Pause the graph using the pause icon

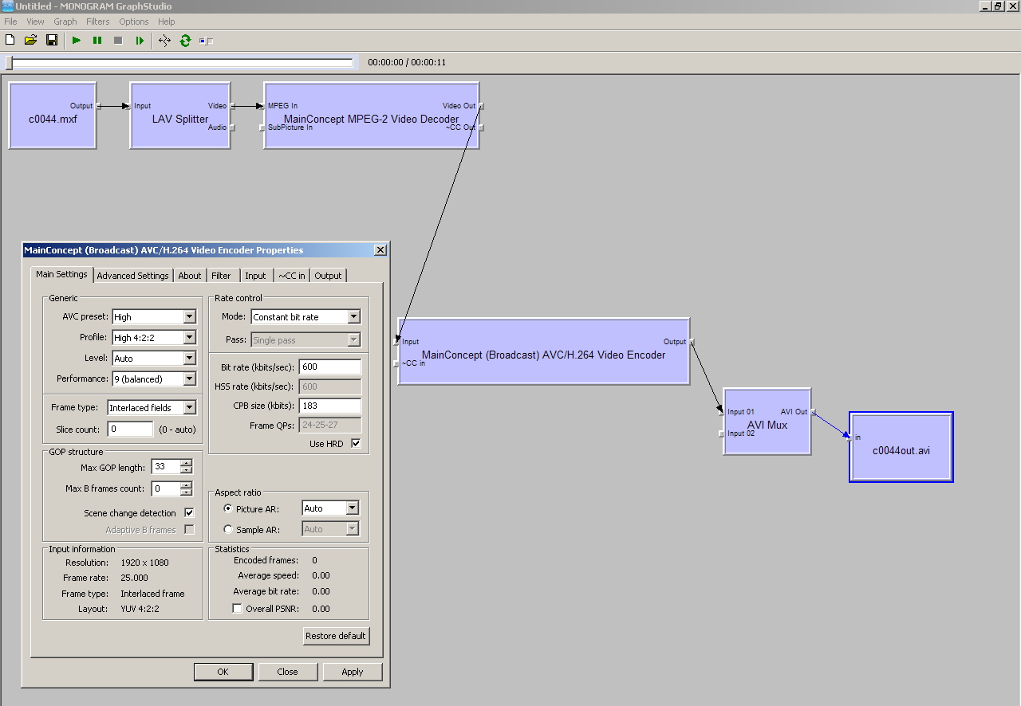[x=97, y=40]
